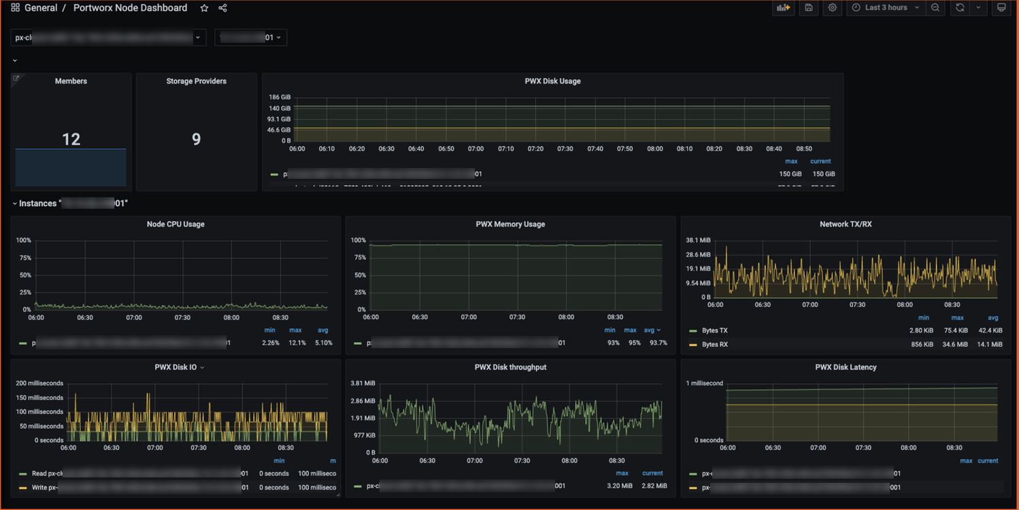The height and width of the screenshot is (510, 1019).
Task: Toggle the Write series in Disk IO legend
Action: 140,487
